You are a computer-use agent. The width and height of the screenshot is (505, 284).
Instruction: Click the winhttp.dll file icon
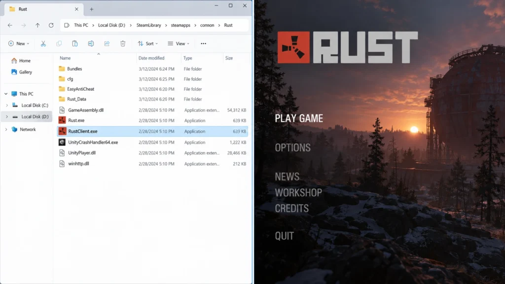point(62,164)
